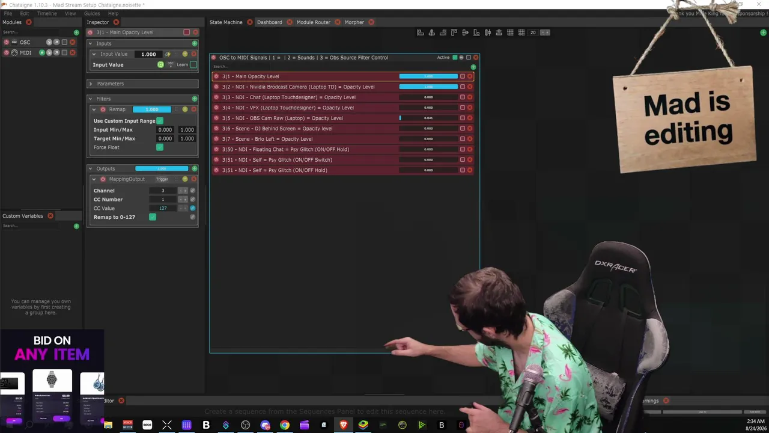
Task: Toggle Remap to 0-127 checkbox
Action: point(153,217)
